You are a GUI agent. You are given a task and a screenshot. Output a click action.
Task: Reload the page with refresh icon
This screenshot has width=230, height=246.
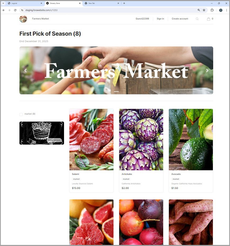pos(15,10)
